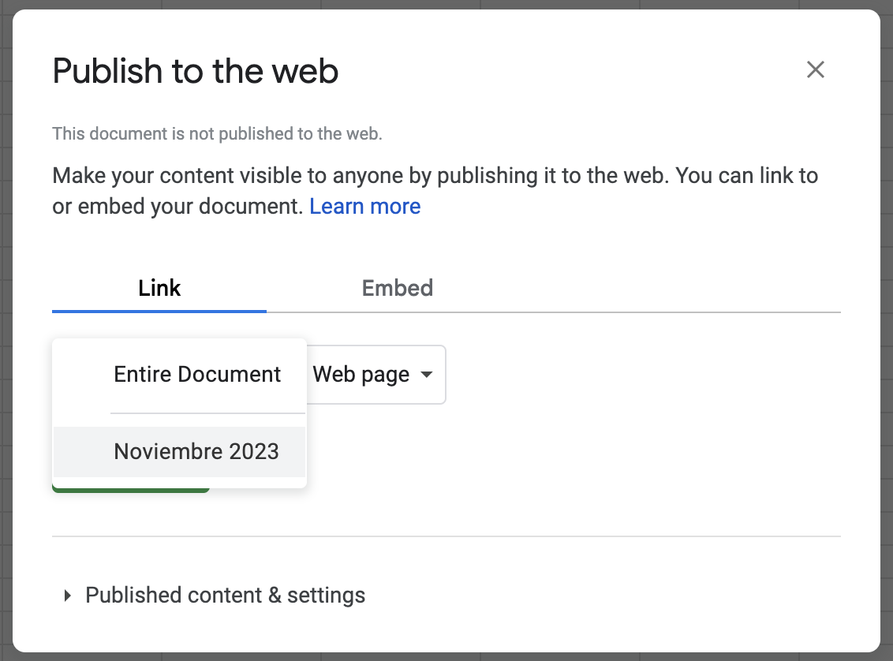Select Entire Document from the list
This screenshot has width=893, height=661.
click(197, 374)
